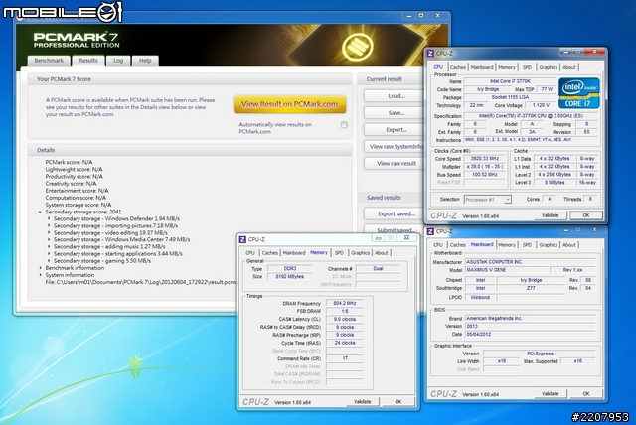The image size is (636, 425).
Task: Click the CPU-Z icon in the Memory window title bar
Action: (x=242, y=239)
